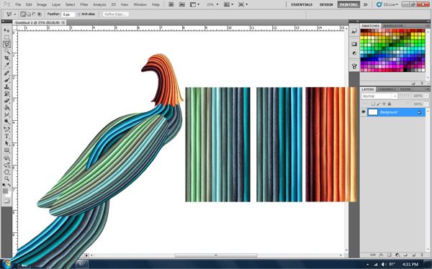Choose Intersect with selection mode
This screenshot has width=432, height=269.
coord(40,14)
